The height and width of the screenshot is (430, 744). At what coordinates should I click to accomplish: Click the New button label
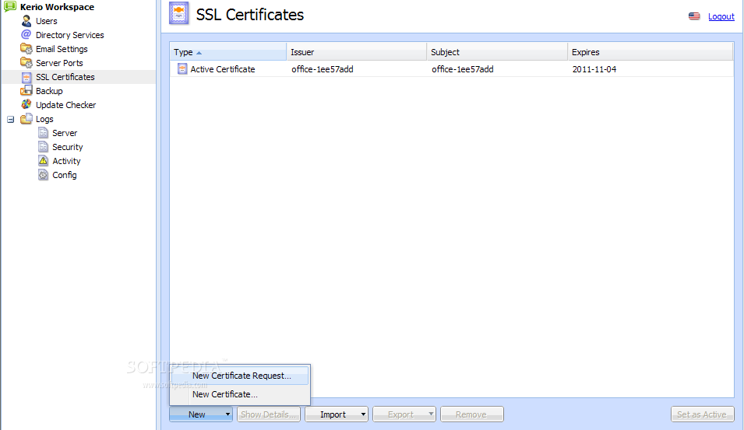[x=196, y=414]
